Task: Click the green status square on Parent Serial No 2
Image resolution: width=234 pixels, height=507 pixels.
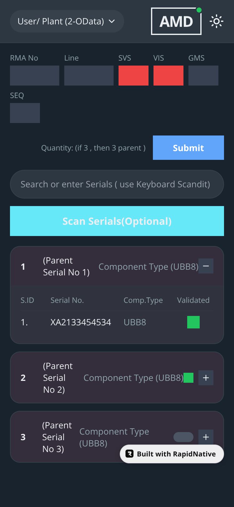Action: click(x=188, y=378)
